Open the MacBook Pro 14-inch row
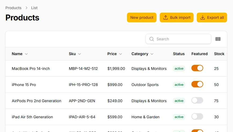 (x=116, y=69)
